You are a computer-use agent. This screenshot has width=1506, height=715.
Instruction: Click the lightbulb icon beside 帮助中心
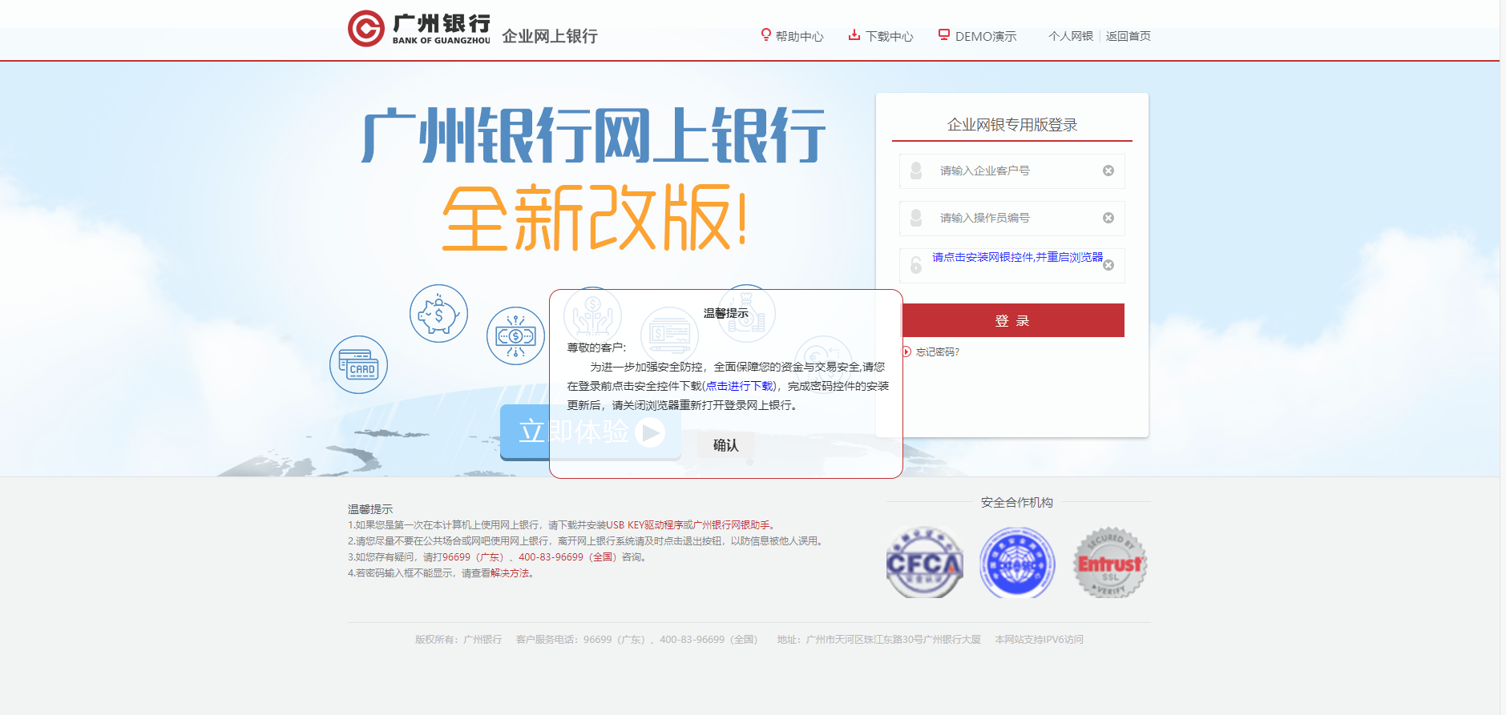coord(766,34)
